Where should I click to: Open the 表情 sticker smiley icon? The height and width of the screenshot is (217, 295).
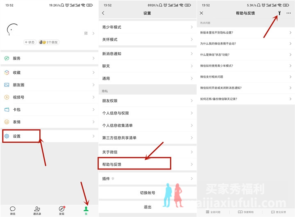[x=7, y=122]
